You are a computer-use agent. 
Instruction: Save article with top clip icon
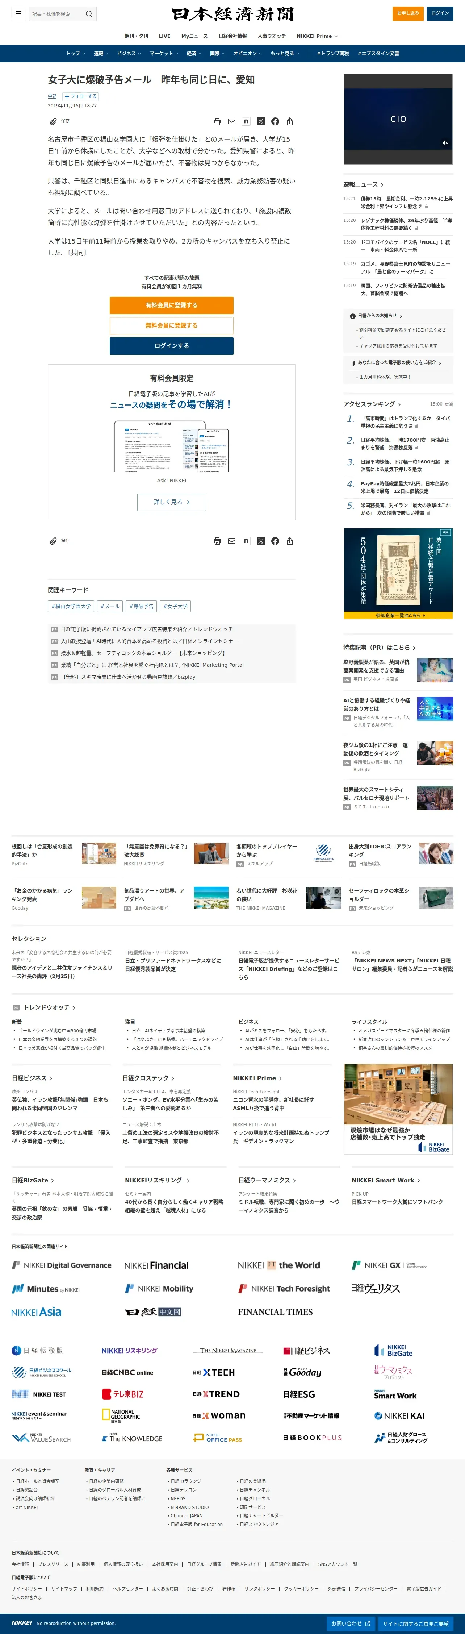54,121
